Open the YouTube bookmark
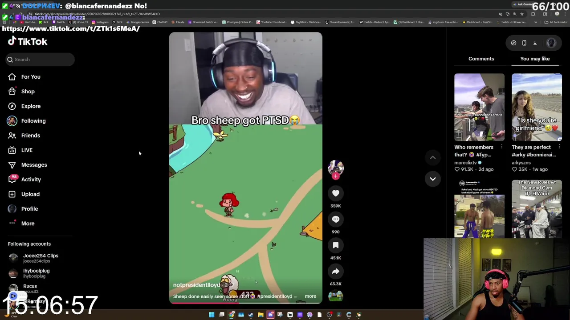Image resolution: width=570 pixels, height=320 pixels. [x=28, y=22]
